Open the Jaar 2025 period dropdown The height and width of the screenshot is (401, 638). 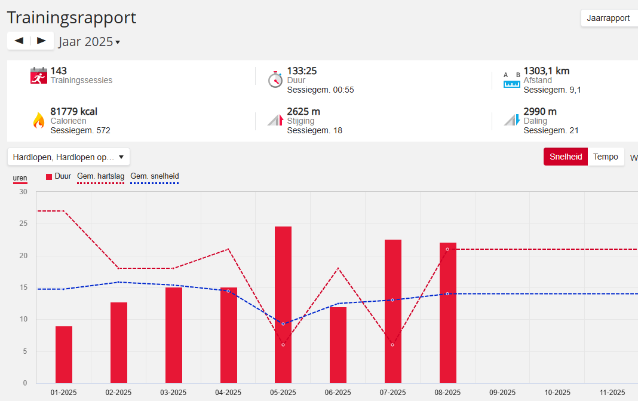[x=89, y=42]
